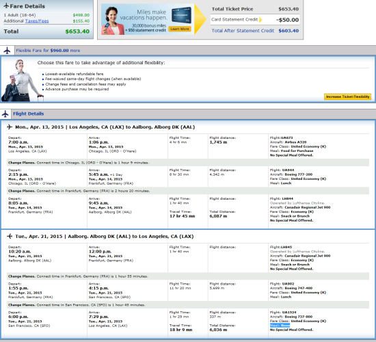Click the Total Ticket Price label
The width and height of the screenshot is (376, 342).
coord(232,9)
